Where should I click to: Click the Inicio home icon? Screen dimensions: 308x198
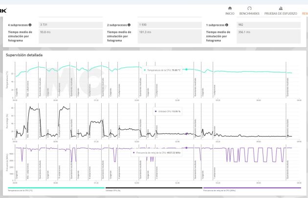pyautogui.click(x=229, y=8)
